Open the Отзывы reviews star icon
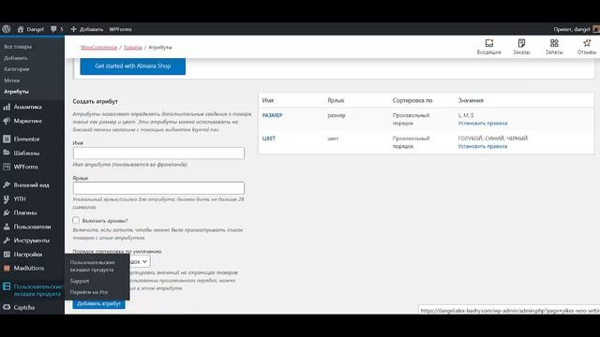 point(587,43)
